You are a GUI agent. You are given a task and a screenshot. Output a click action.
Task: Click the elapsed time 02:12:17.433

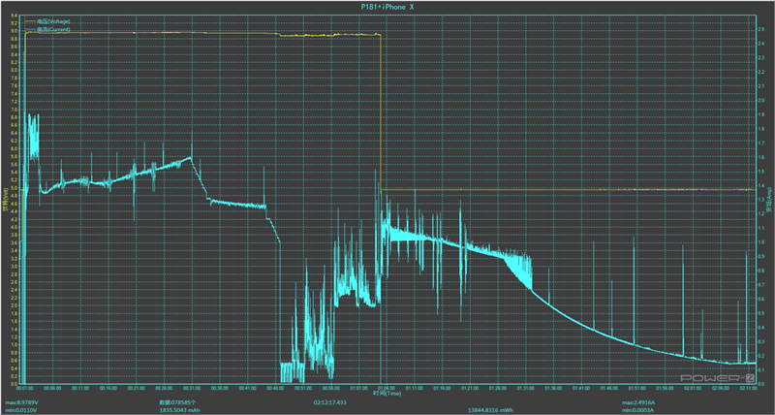coord(329,402)
